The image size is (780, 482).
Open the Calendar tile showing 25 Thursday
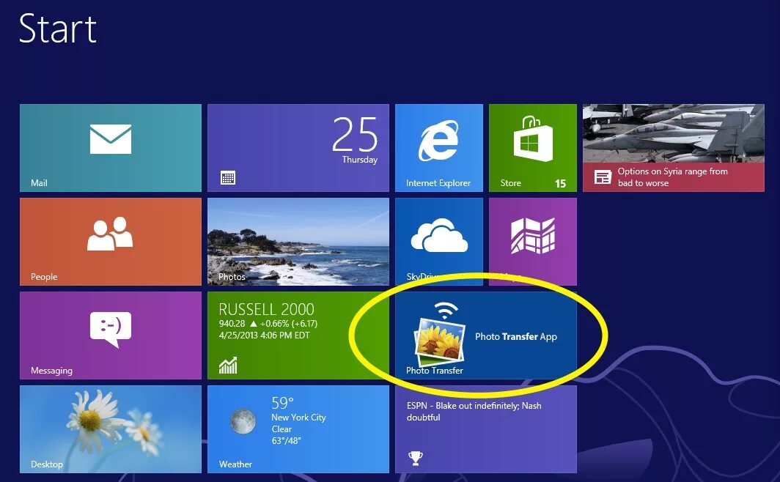pyautogui.click(x=298, y=147)
